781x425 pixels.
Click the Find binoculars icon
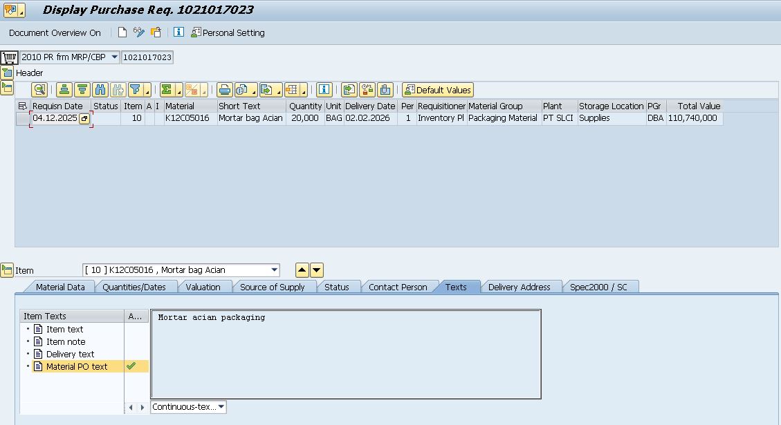(x=100, y=90)
